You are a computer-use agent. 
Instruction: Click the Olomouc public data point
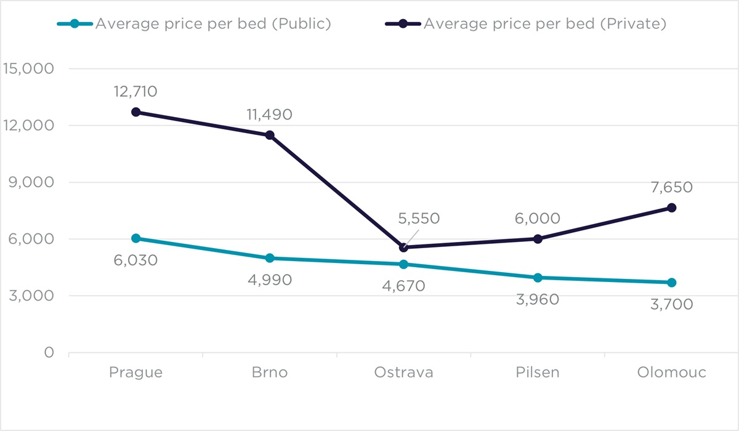tap(671, 283)
